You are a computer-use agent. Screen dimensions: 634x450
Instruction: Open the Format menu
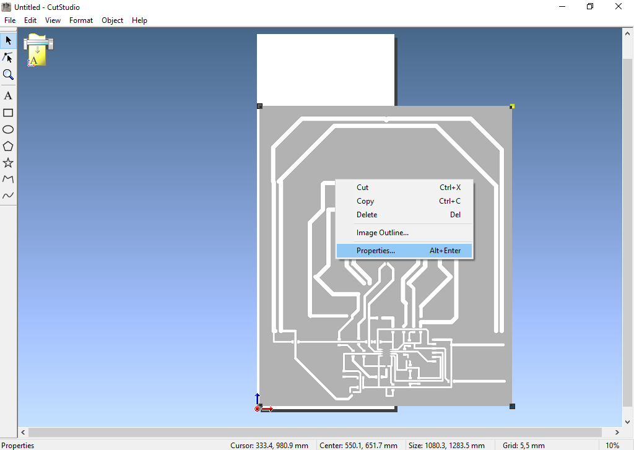point(81,20)
